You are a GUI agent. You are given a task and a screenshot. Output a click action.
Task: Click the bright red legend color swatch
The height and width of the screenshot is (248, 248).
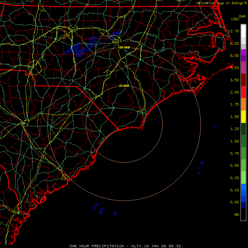(x=243, y=92)
